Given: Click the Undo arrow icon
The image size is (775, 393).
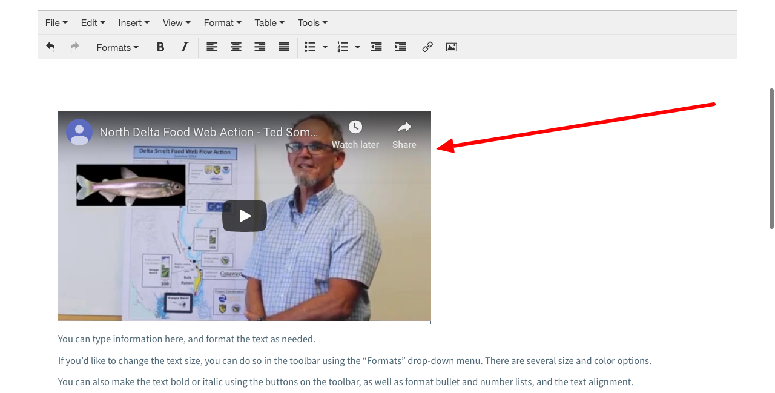Looking at the screenshot, I should tap(50, 47).
